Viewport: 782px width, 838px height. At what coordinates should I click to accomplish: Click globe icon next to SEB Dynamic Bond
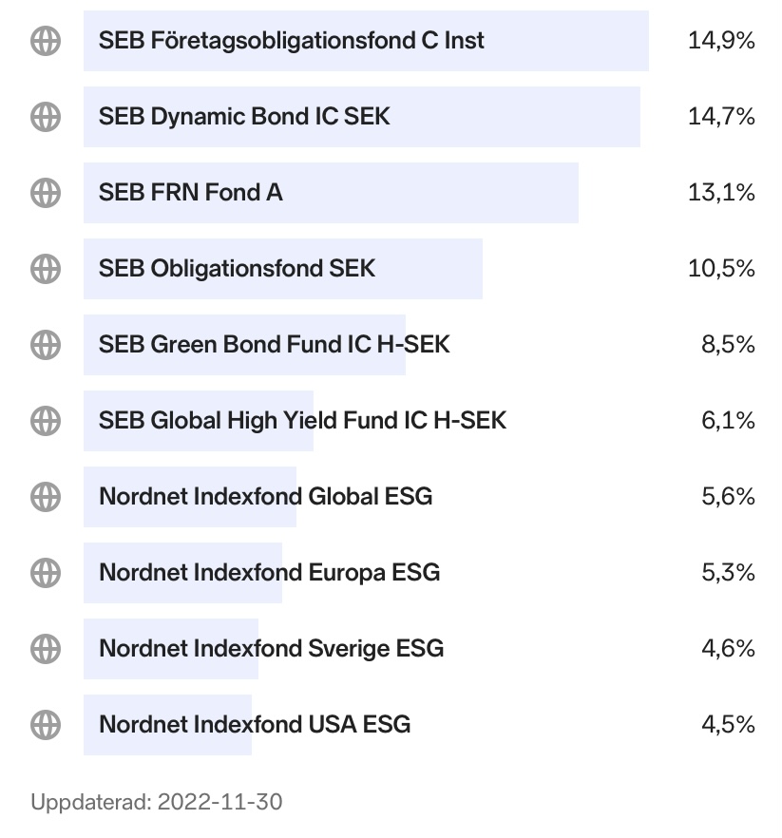[x=46, y=117]
